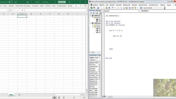Viewport: 176px width, 99px height.
Task: Toggle Design Mode icon in VBA toolbar
Action: pyautogui.click(x=127, y=8)
